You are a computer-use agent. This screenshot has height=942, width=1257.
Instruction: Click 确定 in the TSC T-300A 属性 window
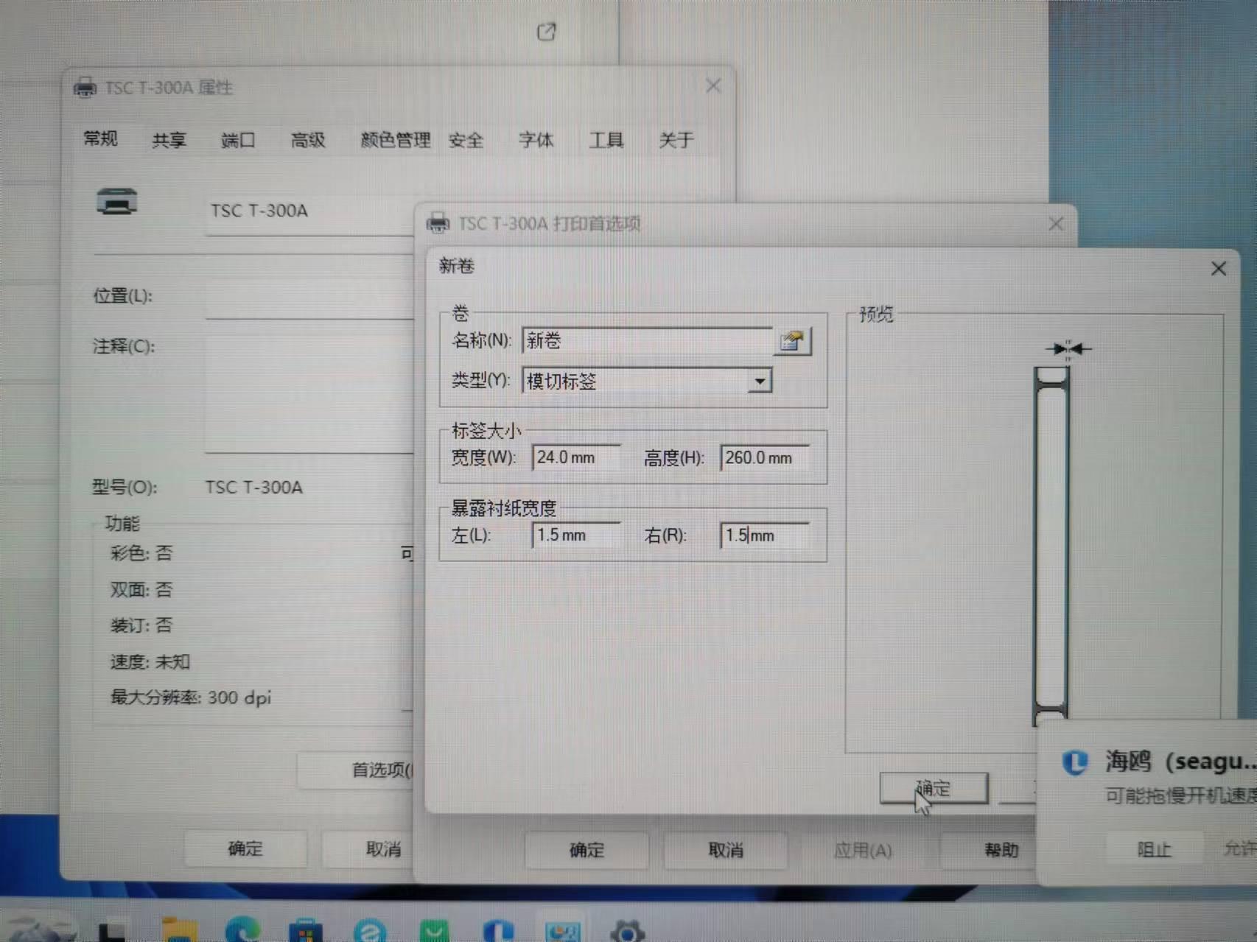tap(245, 848)
